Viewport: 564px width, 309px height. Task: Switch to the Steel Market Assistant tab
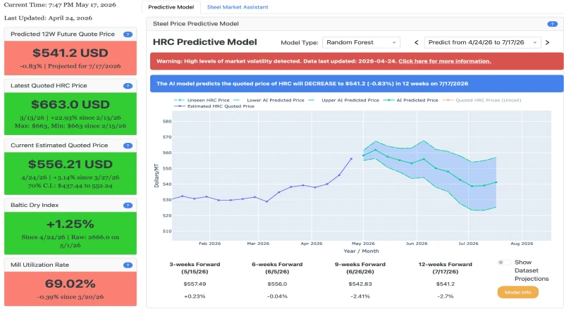point(238,7)
